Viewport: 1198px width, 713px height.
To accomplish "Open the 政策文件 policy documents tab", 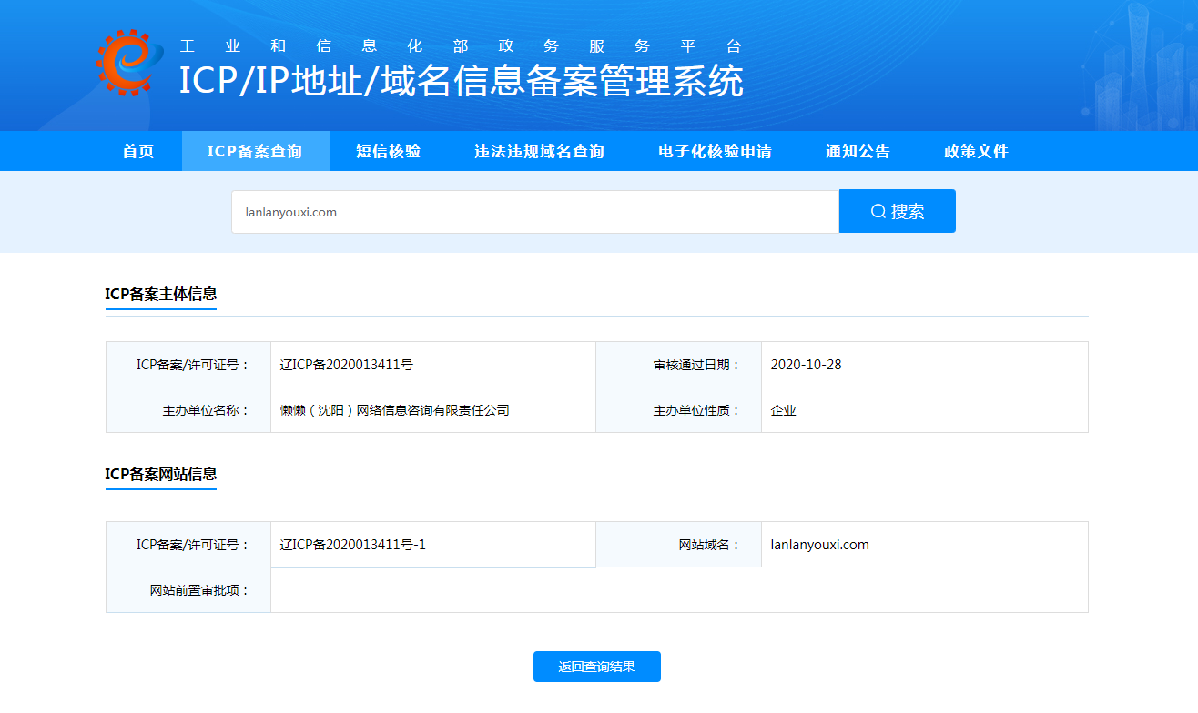I will click(x=976, y=151).
